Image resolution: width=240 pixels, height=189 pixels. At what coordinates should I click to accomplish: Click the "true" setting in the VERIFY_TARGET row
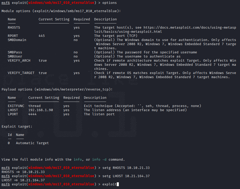43,73
